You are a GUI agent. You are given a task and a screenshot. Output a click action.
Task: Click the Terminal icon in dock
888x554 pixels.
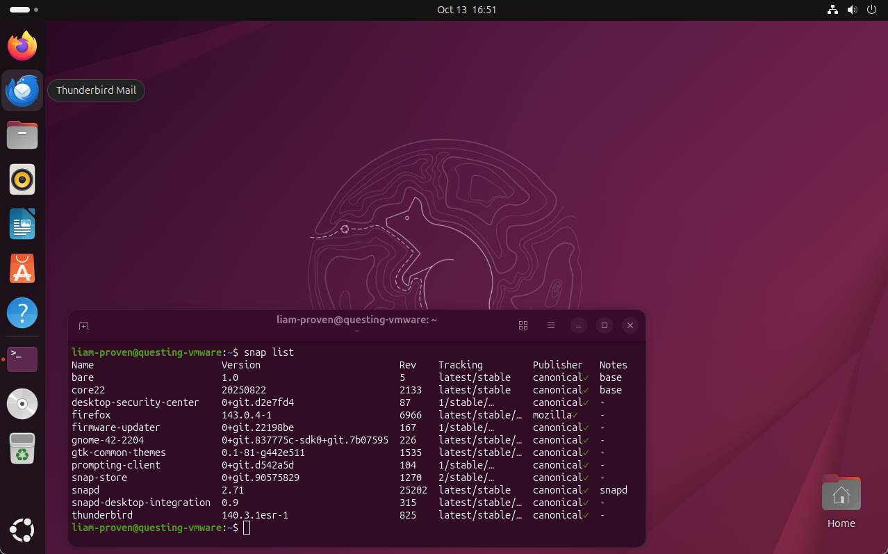click(22, 359)
